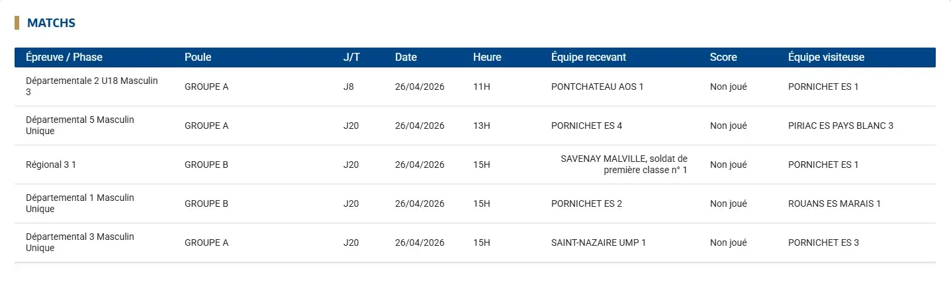Sort by the "Poule" column header
Image resolution: width=951 pixels, height=298 pixels.
coord(198,57)
